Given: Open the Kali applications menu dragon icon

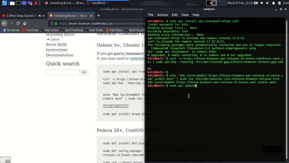Looking at the screenshot, I should point(5,3).
